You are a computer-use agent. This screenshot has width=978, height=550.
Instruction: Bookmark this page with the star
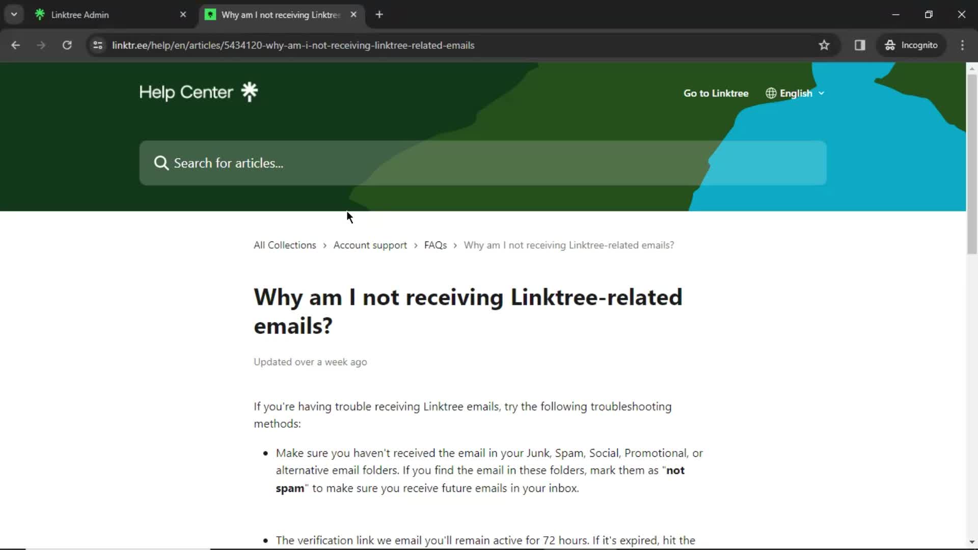tap(824, 45)
